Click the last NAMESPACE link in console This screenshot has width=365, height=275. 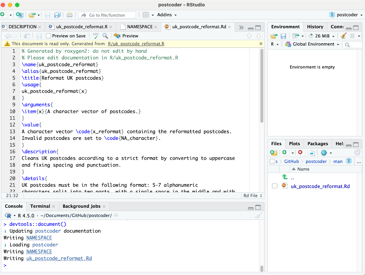point(39,251)
